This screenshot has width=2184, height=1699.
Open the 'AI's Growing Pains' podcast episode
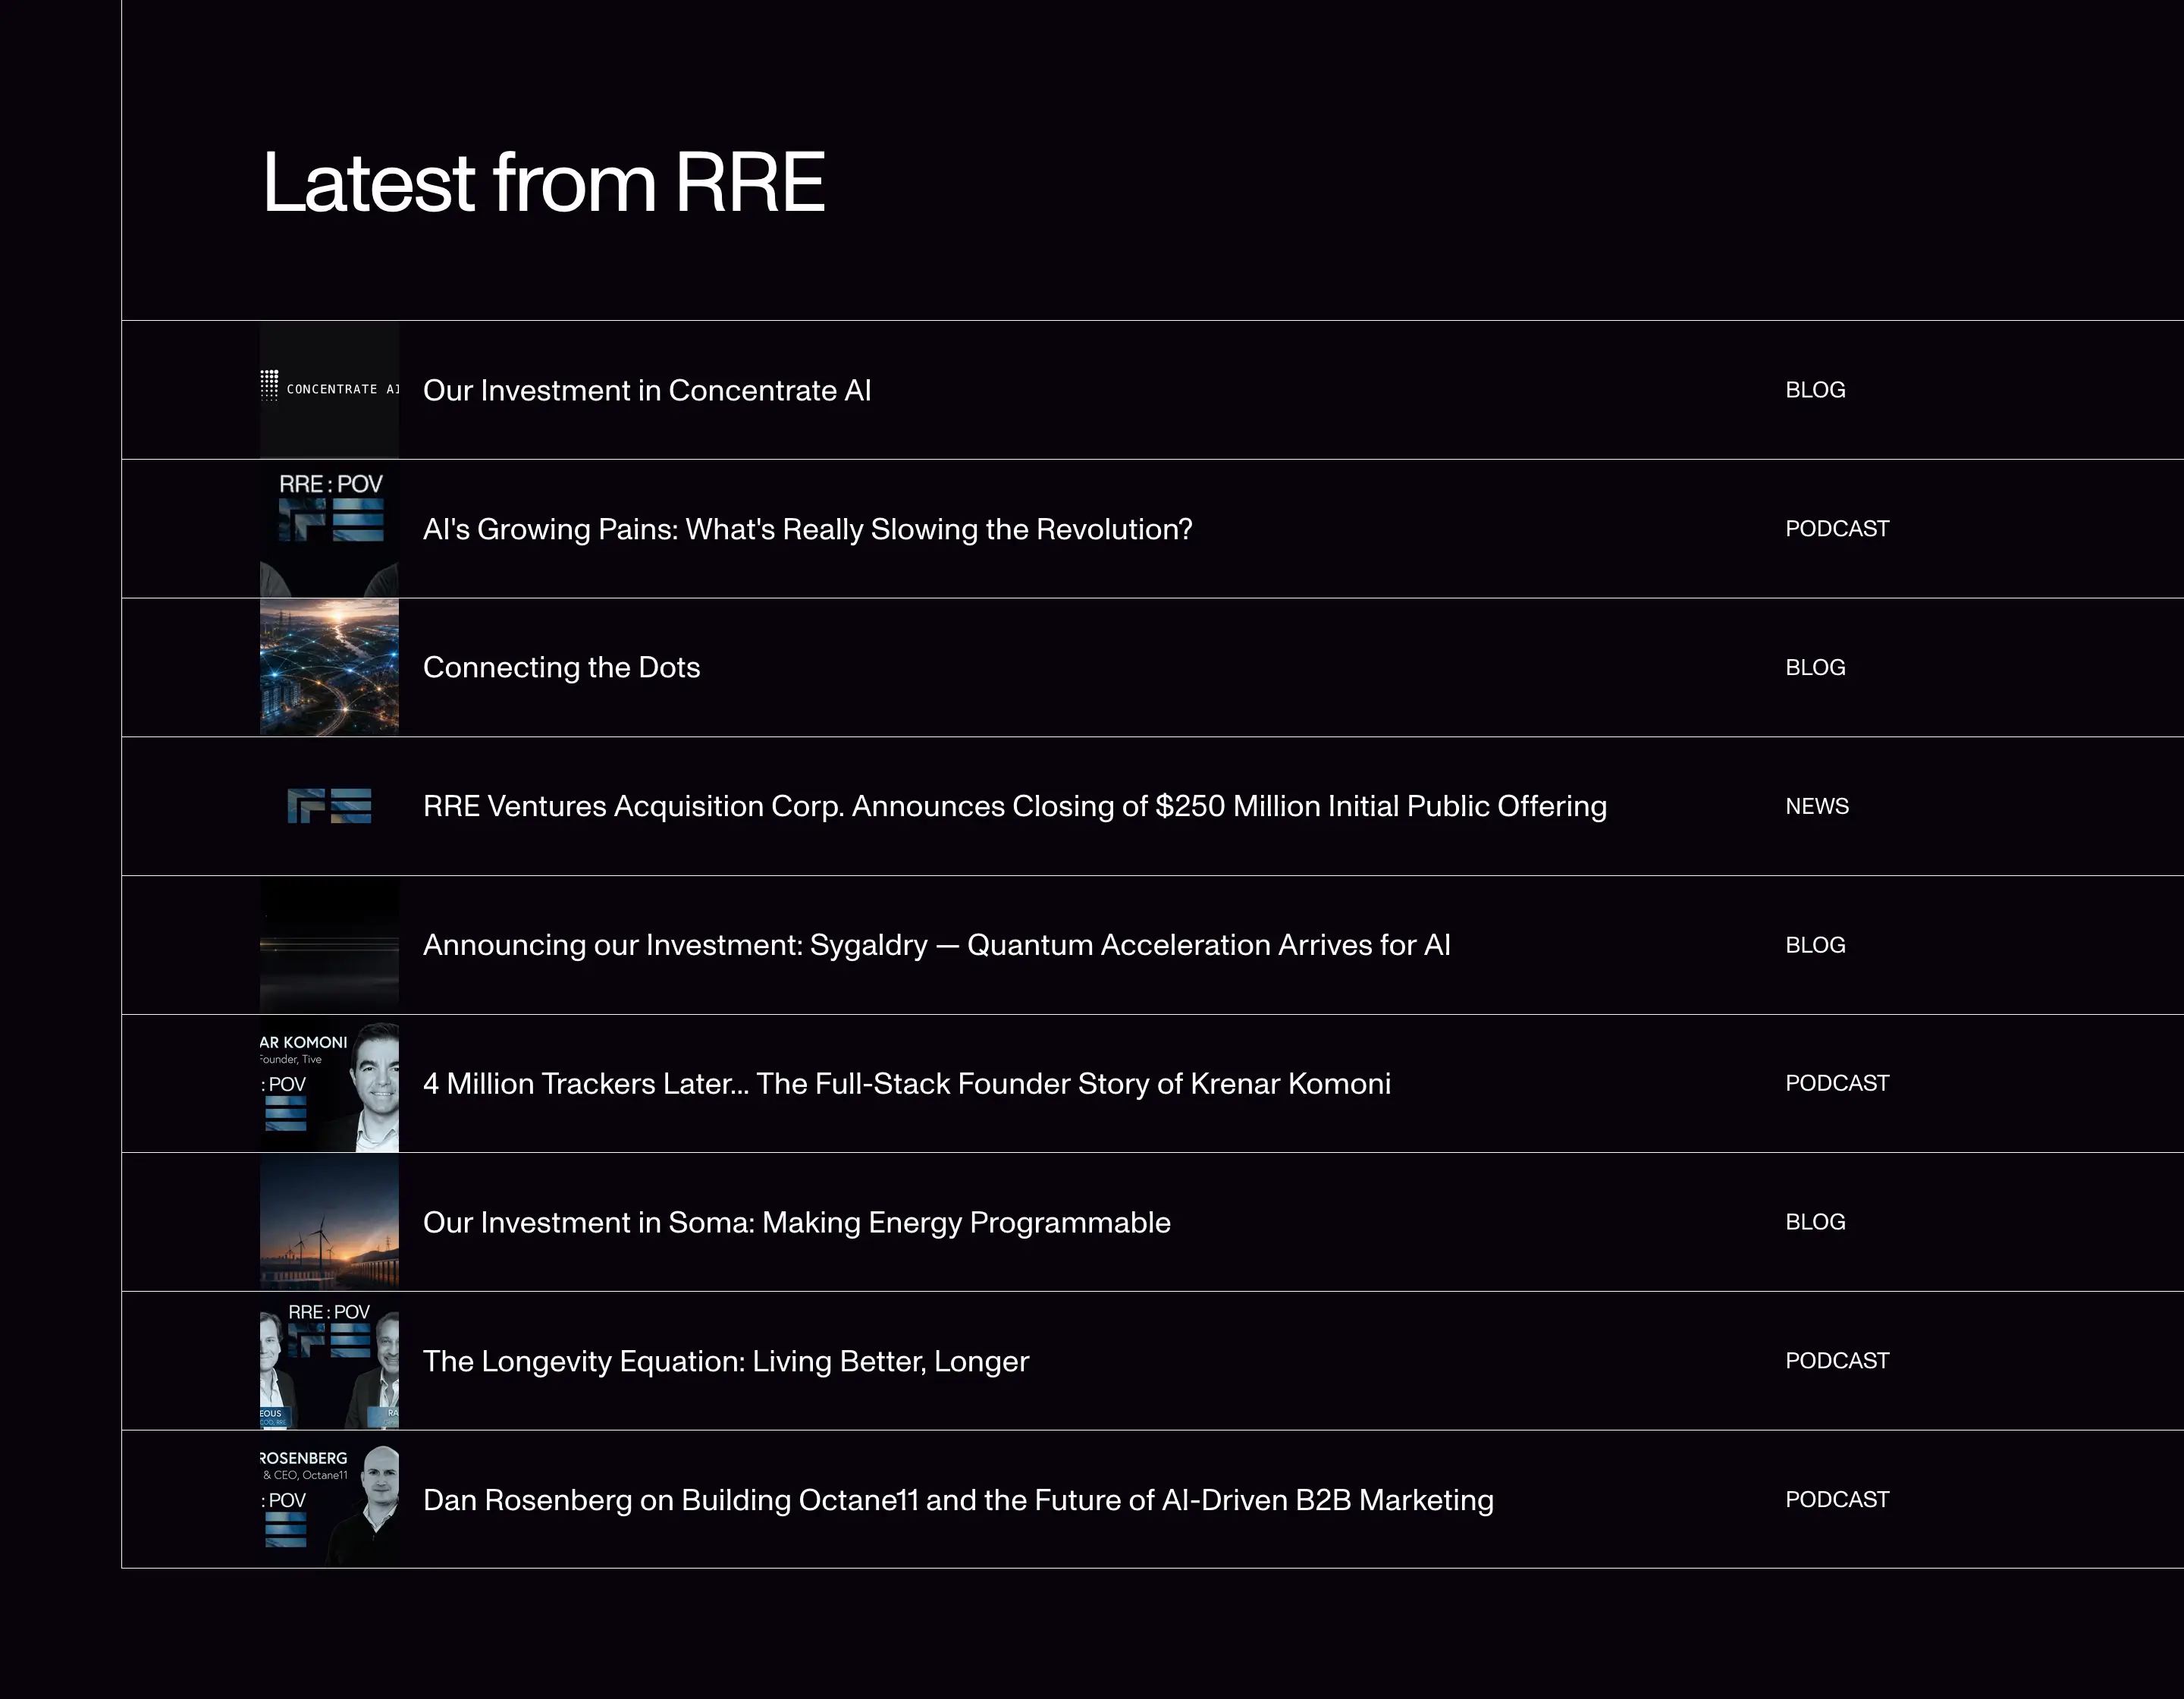tap(807, 529)
